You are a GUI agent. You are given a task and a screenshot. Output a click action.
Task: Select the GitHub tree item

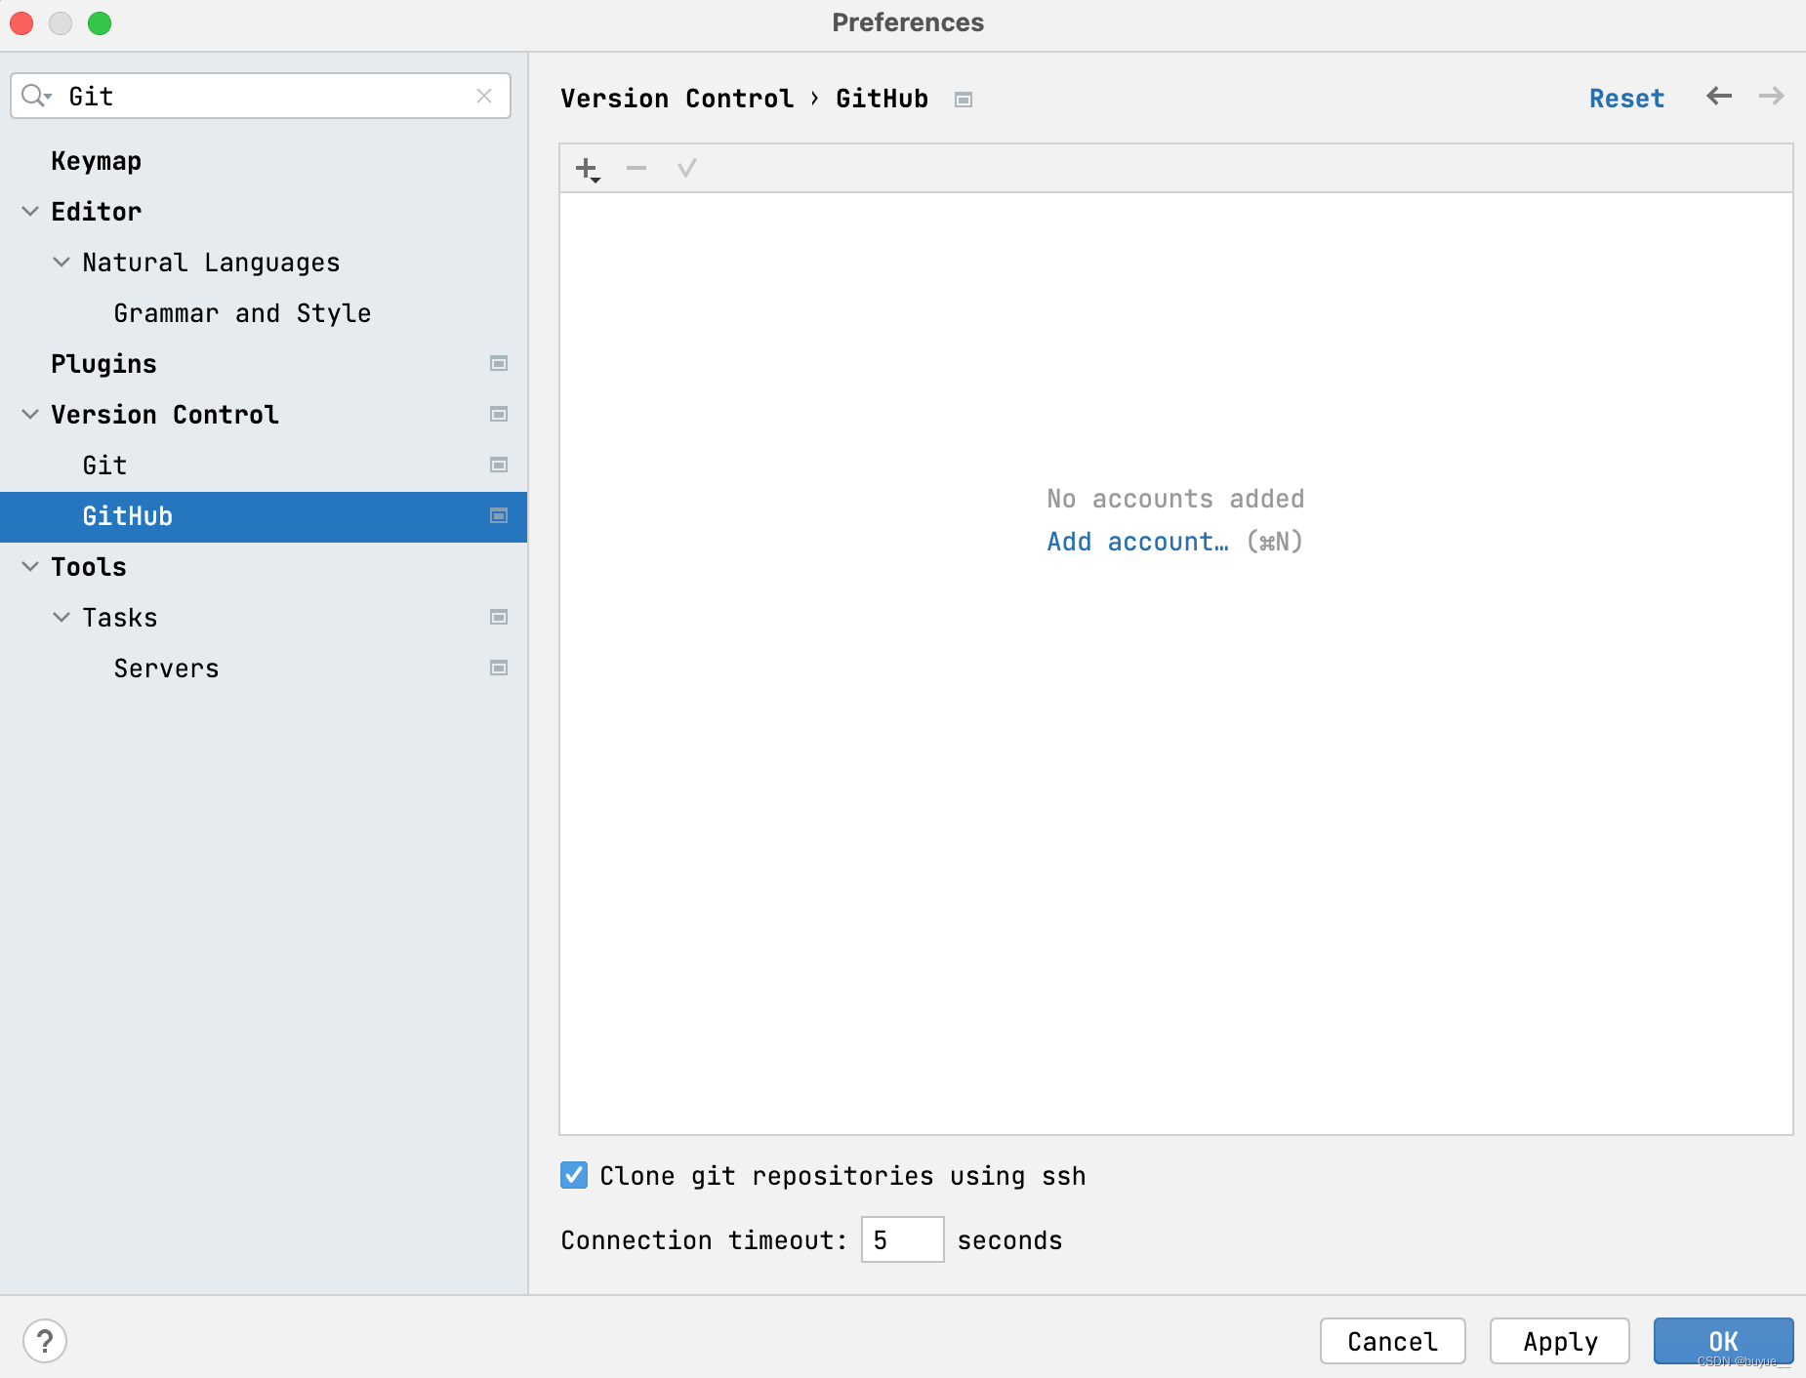264,516
